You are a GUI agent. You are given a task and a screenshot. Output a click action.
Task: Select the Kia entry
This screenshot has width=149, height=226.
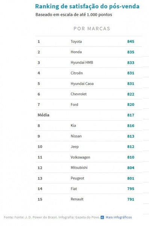(x=89, y=126)
